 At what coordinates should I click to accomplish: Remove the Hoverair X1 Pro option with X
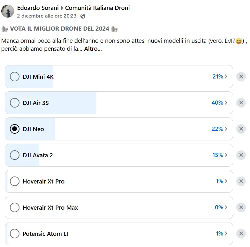(241, 181)
